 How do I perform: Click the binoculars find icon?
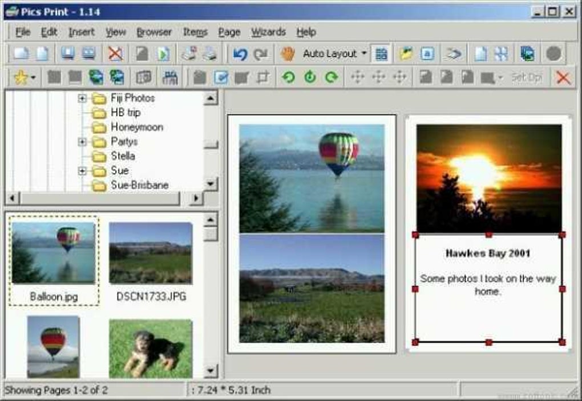click(170, 77)
